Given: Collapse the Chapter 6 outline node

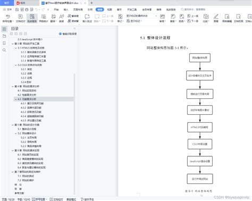Looking at the screenshot, I should [13, 150].
